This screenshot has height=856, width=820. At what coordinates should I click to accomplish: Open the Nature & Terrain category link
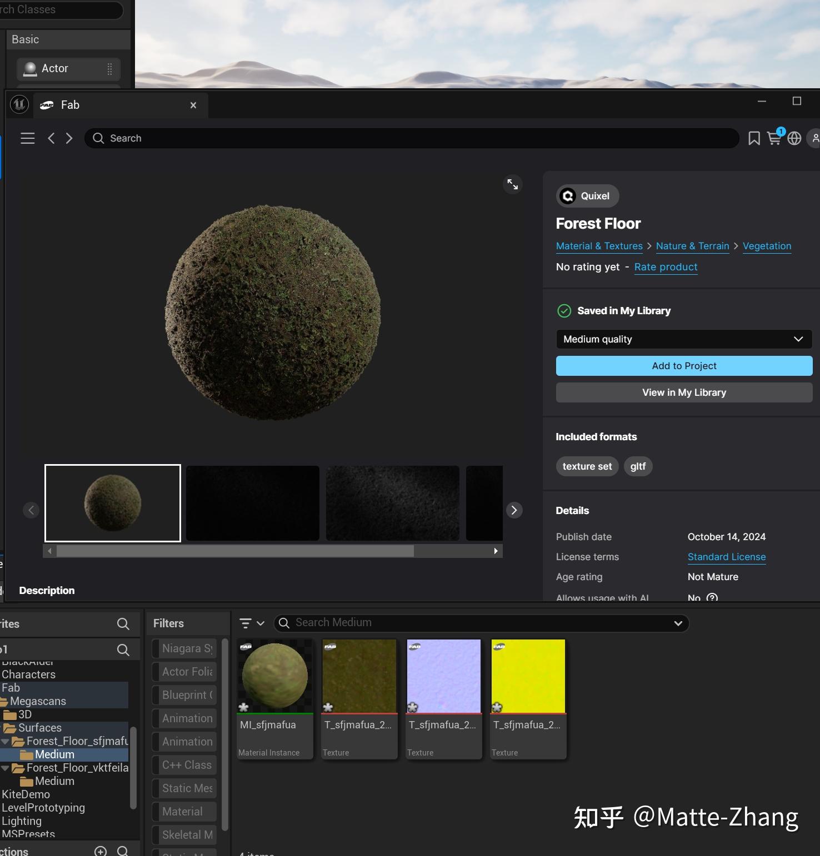point(692,246)
